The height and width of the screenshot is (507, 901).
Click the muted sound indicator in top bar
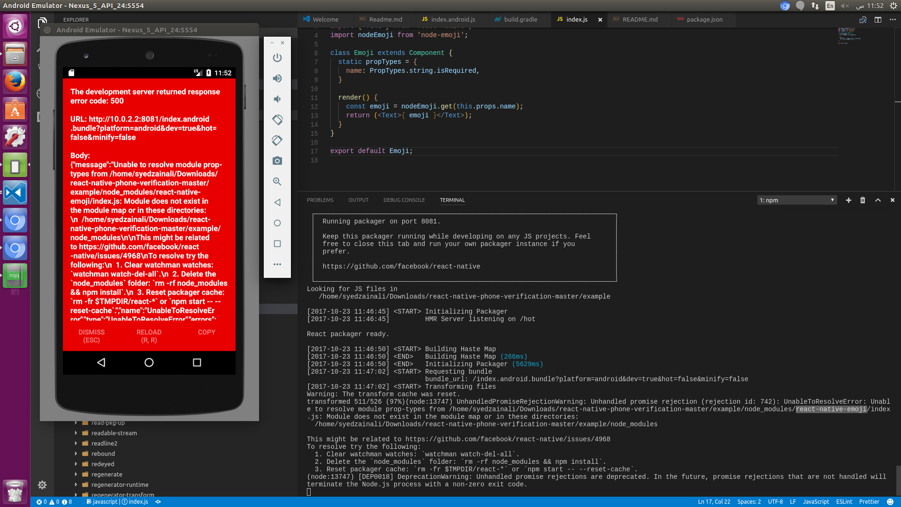click(845, 6)
